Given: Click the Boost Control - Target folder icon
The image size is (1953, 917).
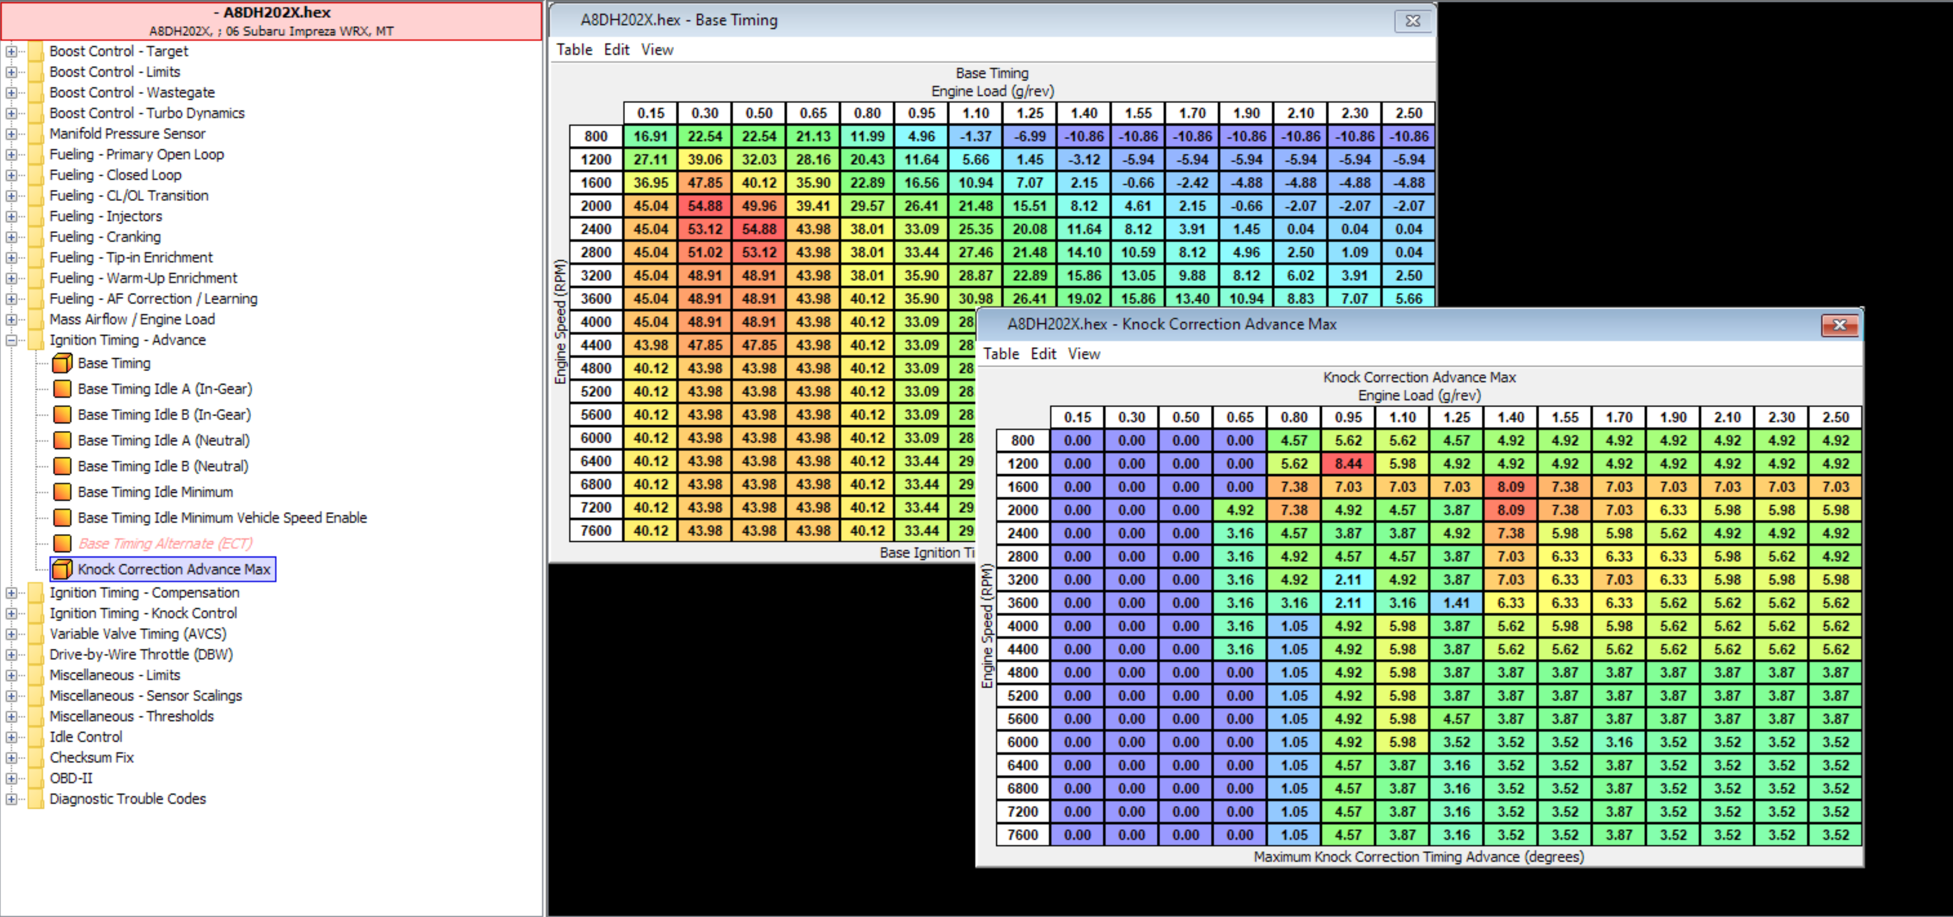Looking at the screenshot, I should click(x=35, y=52).
